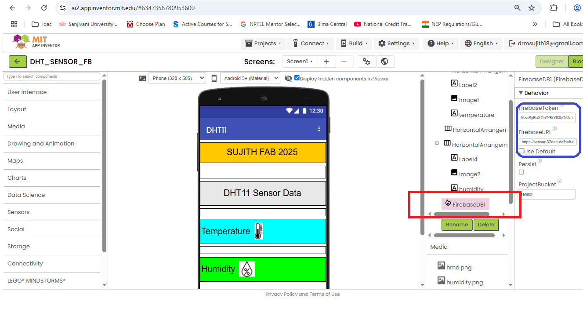Collapse the Behavior properties section
This screenshot has height=316, width=583.
point(521,93)
